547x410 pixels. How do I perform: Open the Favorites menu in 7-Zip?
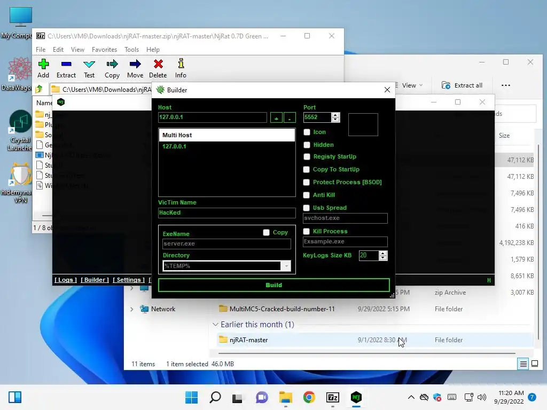[x=104, y=50]
